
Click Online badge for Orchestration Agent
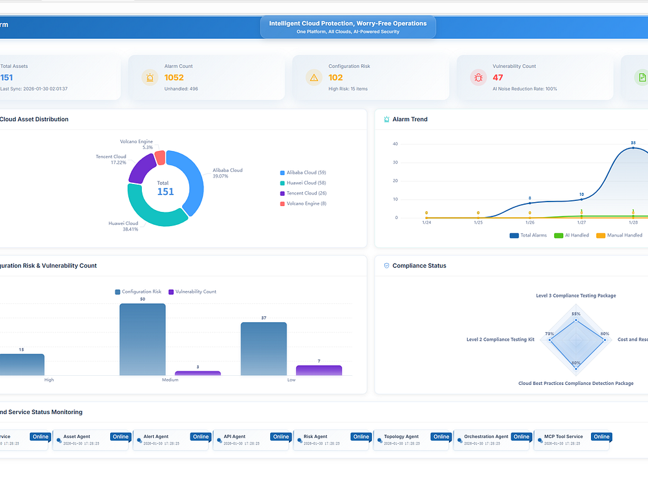pos(522,437)
